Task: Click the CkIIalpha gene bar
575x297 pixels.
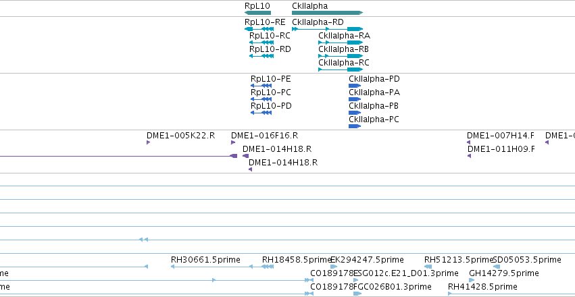Action: tap(328, 13)
